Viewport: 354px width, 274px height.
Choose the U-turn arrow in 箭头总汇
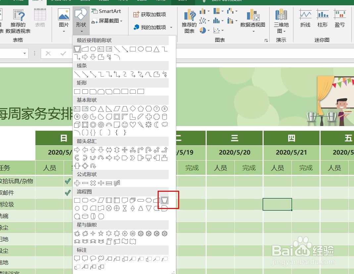coord(149,150)
